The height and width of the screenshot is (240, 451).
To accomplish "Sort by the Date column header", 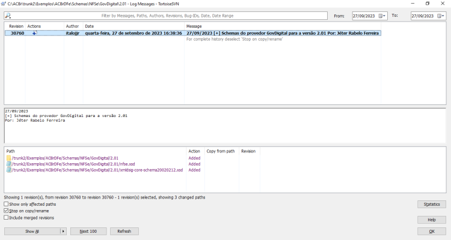I will 133,26.
